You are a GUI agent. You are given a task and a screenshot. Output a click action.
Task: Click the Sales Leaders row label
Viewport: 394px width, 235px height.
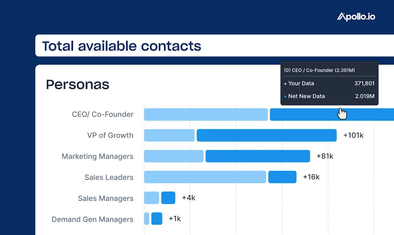pos(109,177)
